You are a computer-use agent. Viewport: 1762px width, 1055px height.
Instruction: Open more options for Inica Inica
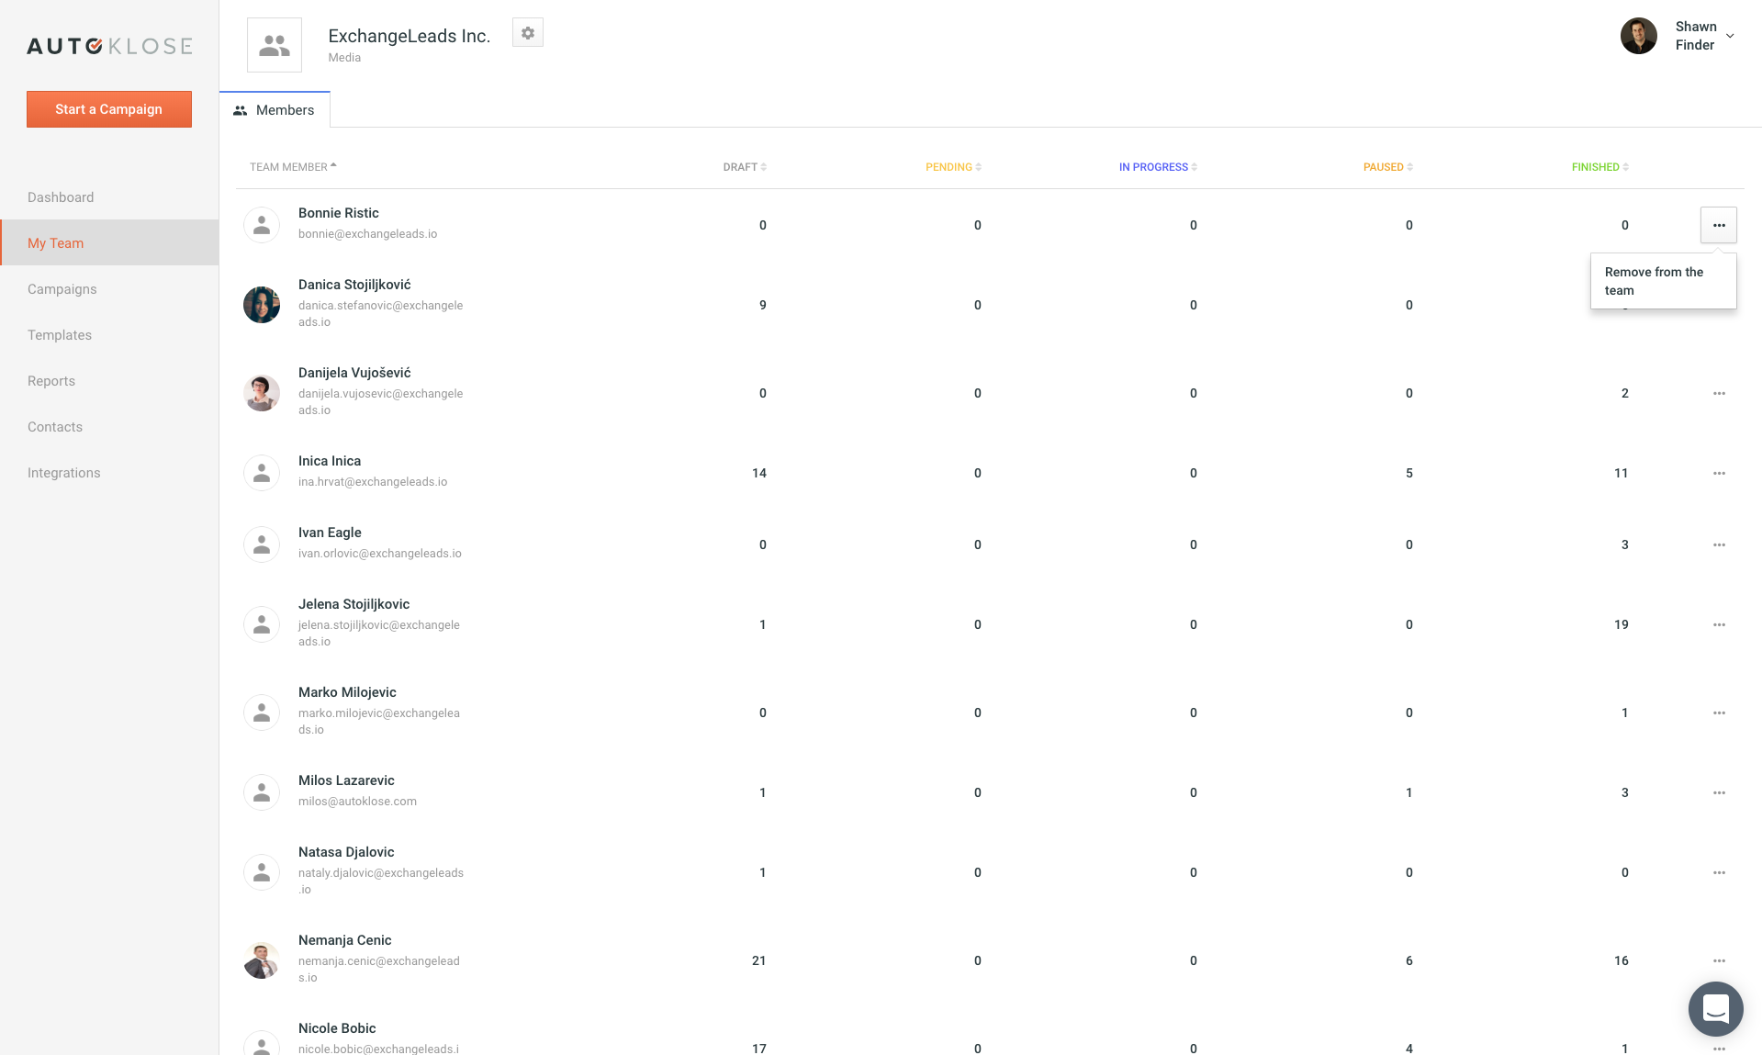1718,474
